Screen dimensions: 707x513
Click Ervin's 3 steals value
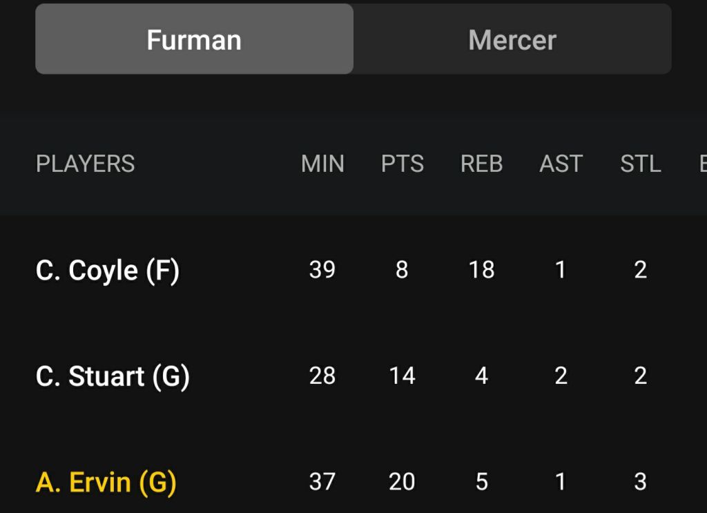[640, 481]
